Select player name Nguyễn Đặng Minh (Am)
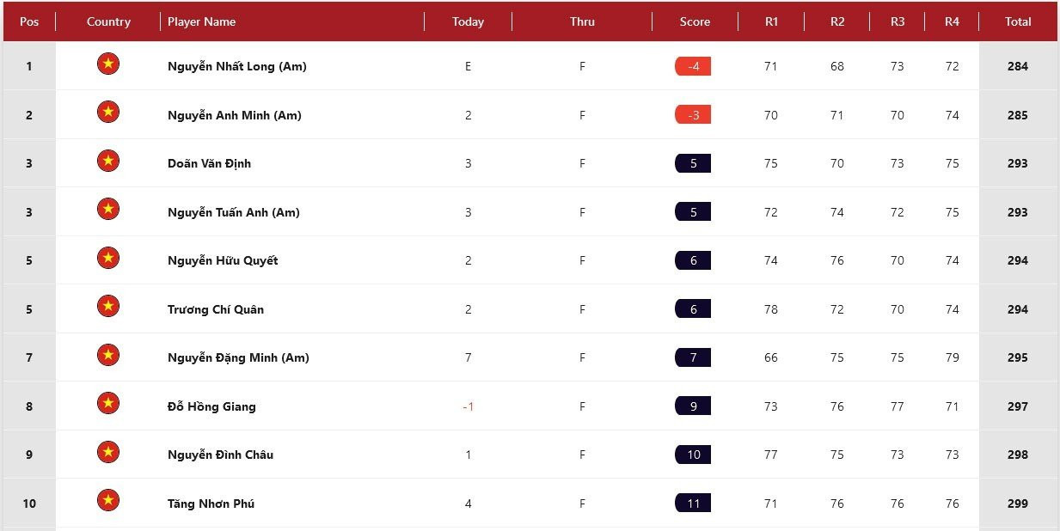 238,357
